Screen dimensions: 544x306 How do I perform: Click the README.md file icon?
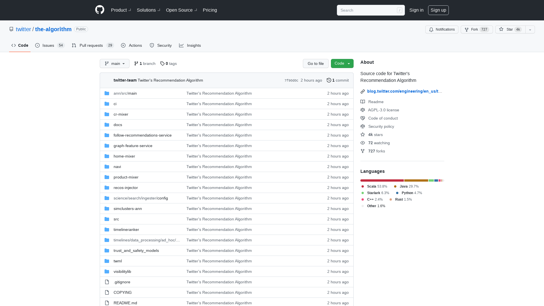[107, 303]
